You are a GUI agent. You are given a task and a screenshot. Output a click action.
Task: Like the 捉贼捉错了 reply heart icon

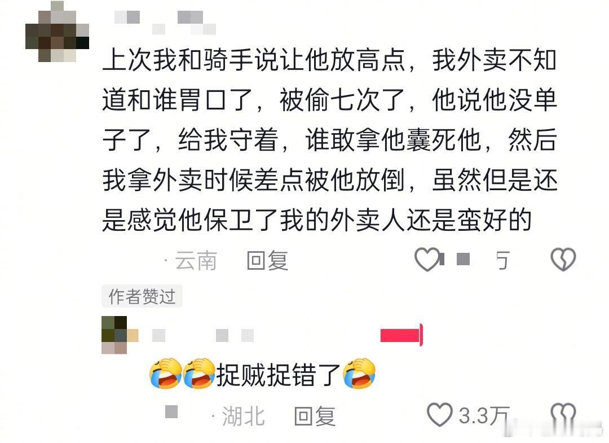pos(440,415)
